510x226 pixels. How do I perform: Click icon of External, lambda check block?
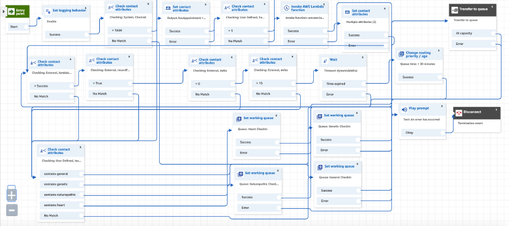(x=33, y=63)
